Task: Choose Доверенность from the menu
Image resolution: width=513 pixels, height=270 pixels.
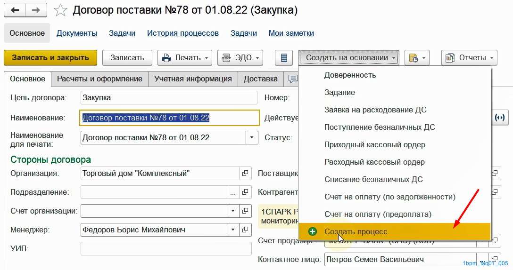Action: click(x=350, y=75)
